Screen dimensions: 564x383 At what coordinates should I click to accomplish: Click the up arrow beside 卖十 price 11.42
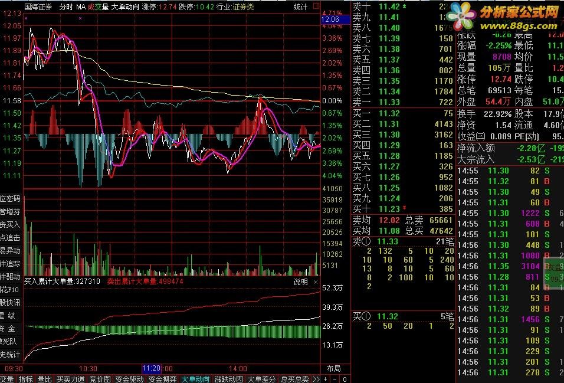coord(405,6)
